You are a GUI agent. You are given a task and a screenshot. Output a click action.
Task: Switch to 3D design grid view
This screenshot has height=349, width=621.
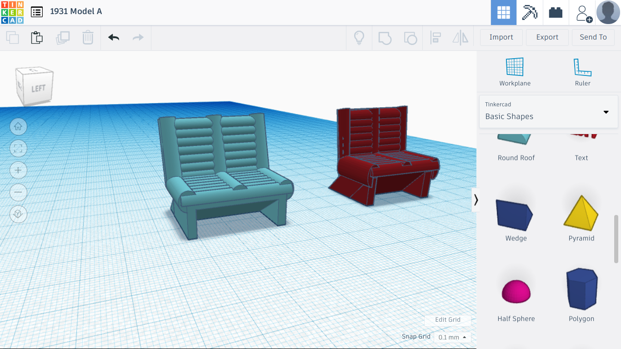tap(504, 12)
